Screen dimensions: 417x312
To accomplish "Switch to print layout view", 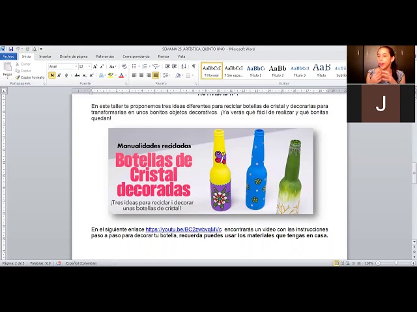I will click(336, 263).
